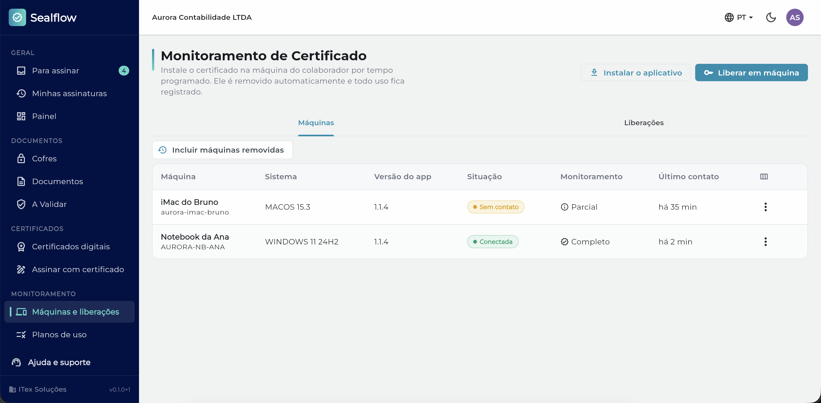Screen dimensions: 821x403
Task: Click the Situação column header
Action: coord(484,177)
